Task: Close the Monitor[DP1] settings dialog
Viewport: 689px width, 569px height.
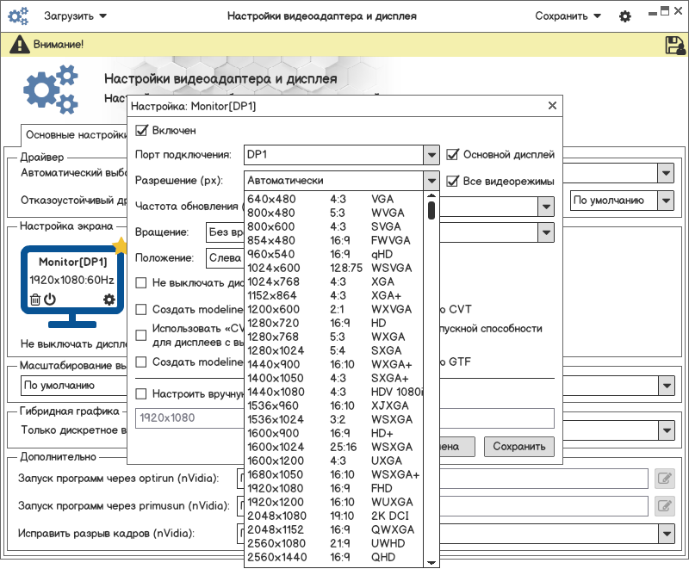Action: [x=552, y=106]
